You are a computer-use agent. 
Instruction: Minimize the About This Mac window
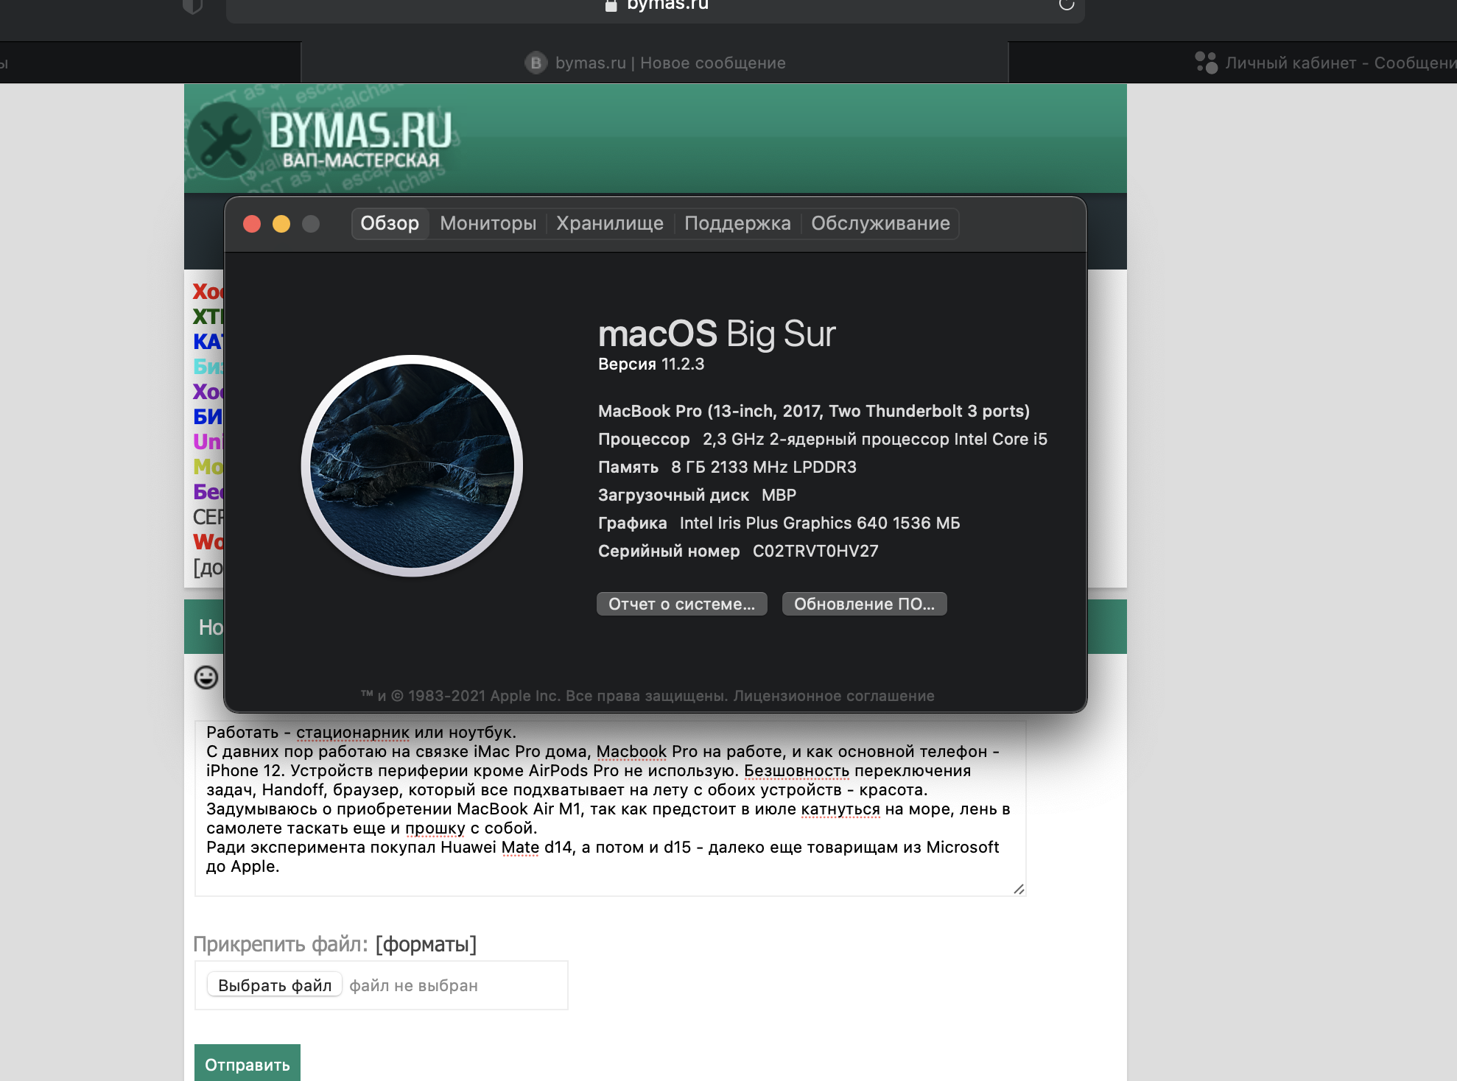click(281, 224)
